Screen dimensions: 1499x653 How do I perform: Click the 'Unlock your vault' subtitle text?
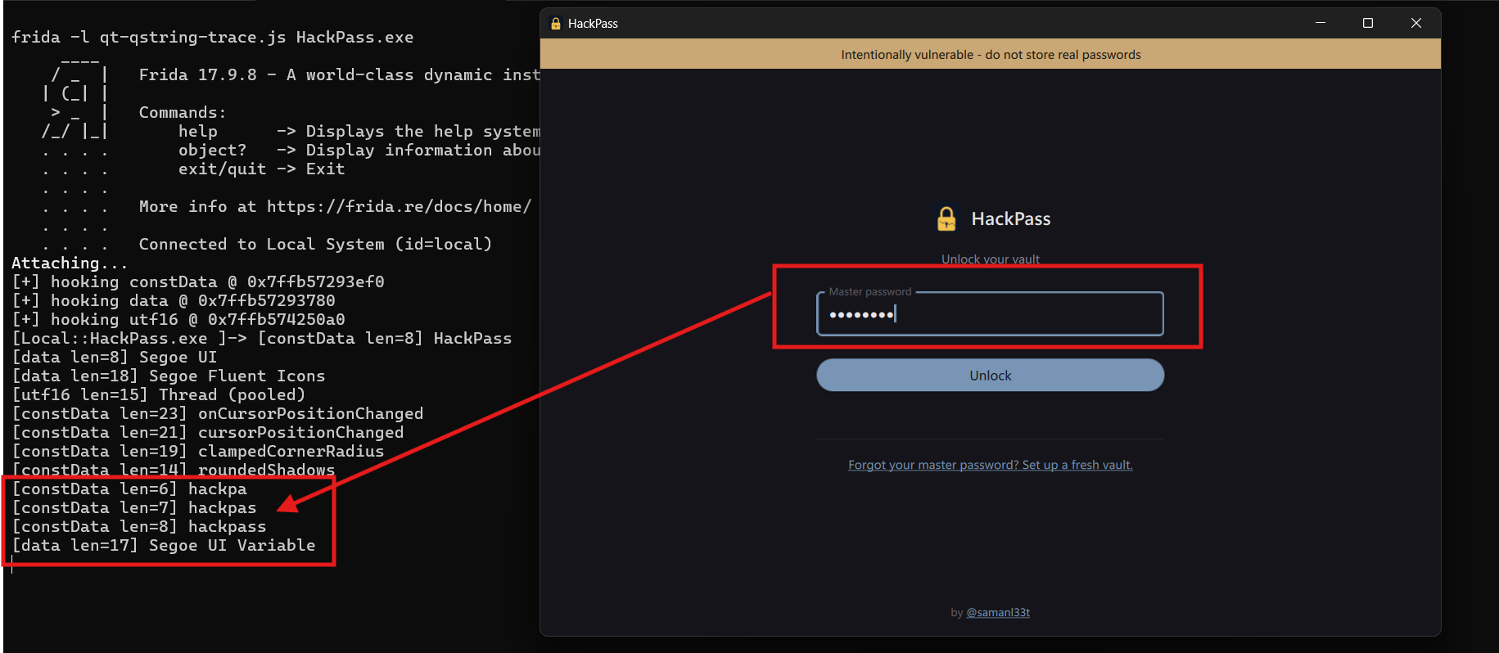pos(991,259)
